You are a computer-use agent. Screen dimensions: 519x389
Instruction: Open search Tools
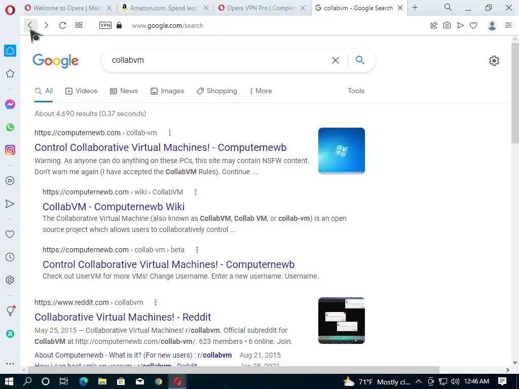tap(356, 91)
